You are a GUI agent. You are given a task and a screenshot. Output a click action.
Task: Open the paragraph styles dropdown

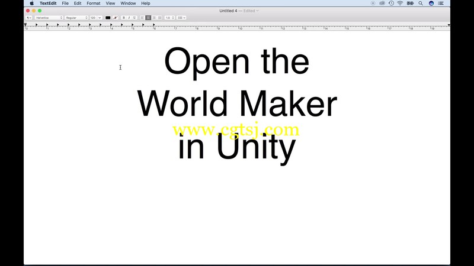(x=29, y=18)
